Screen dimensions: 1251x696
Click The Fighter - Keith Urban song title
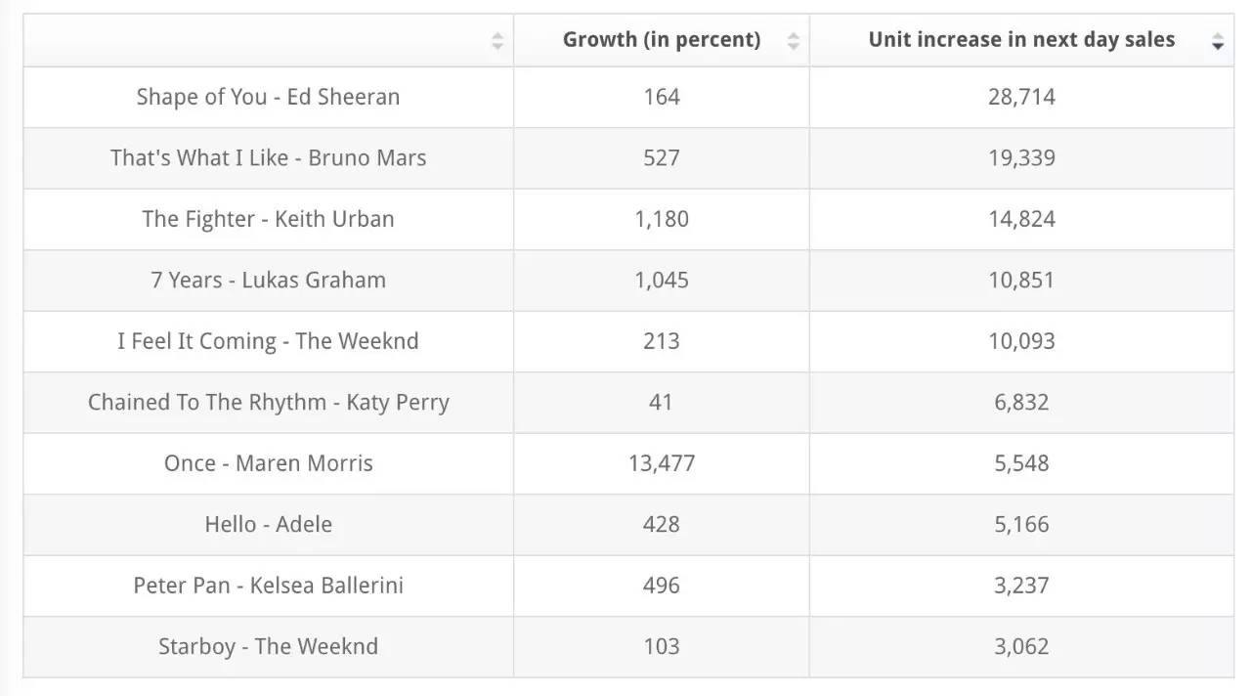[268, 219]
